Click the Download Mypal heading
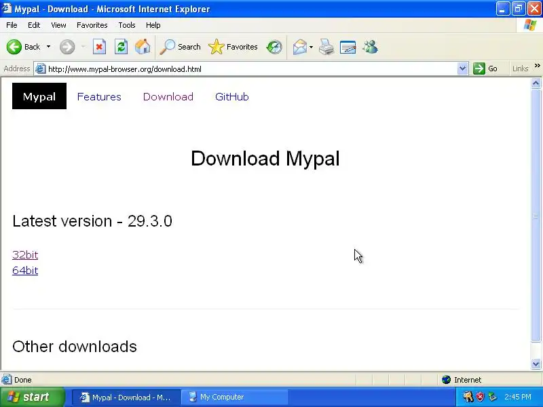This screenshot has height=407, width=543. (265, 159)
